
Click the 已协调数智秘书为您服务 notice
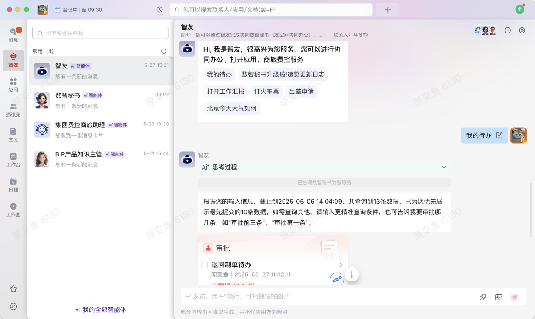point(324,183)
